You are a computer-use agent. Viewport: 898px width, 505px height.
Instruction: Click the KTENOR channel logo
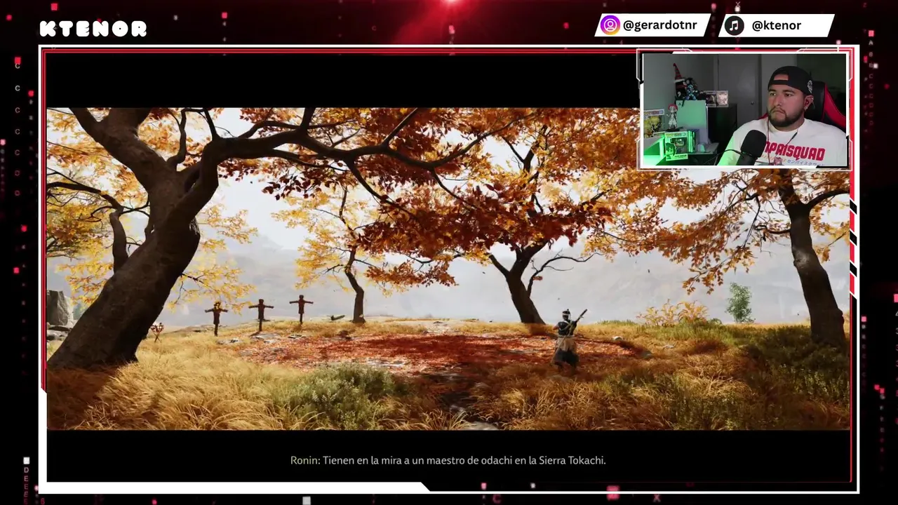point(93,29)
